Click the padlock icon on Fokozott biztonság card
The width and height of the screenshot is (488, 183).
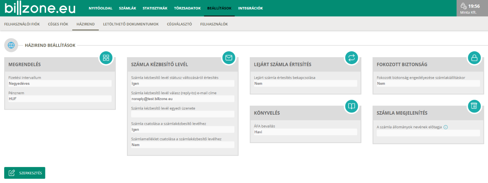474,58
